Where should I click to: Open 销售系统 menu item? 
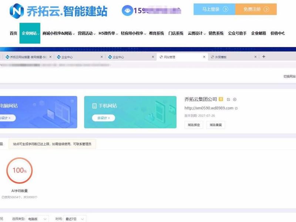click(x=216, y=33)
